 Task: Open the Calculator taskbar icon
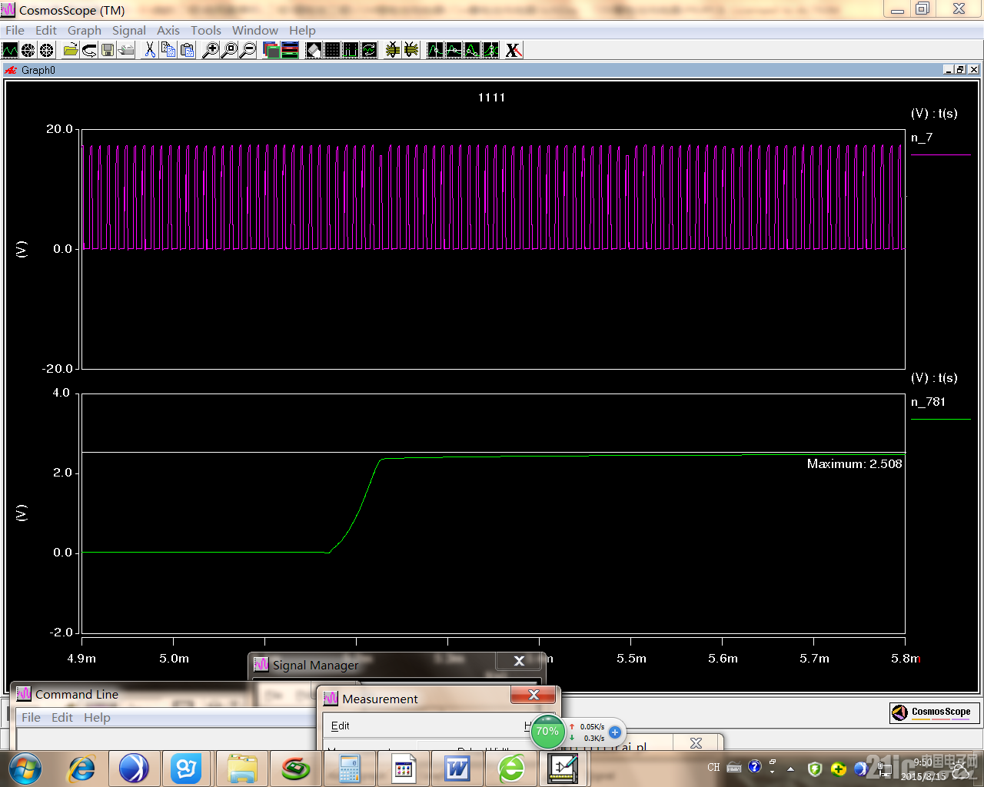click(350, 769)
